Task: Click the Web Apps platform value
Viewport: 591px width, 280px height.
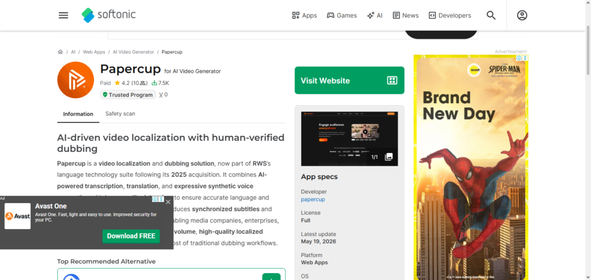Action: tap(315, 262)
